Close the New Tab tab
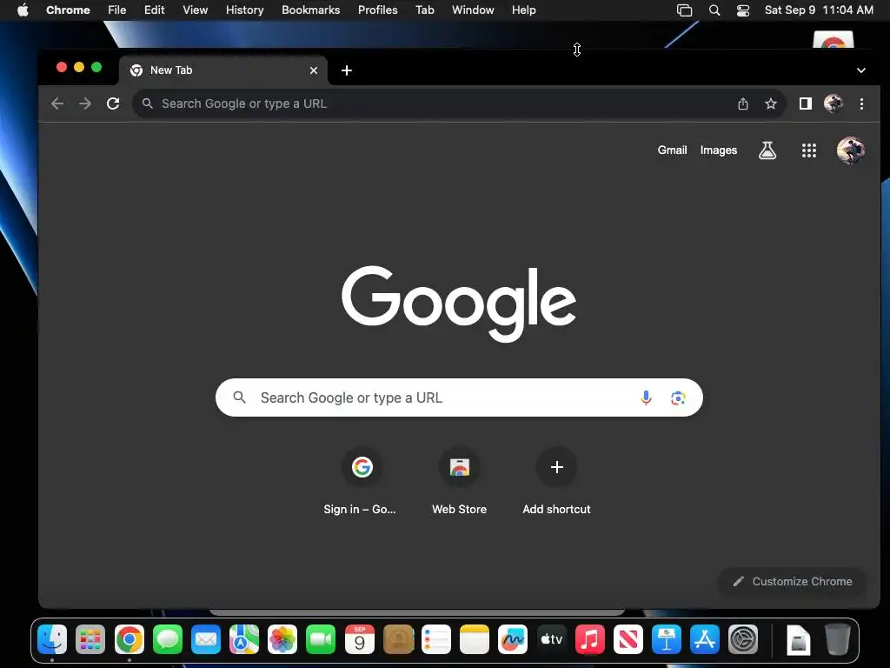This screenshot has height=668, width=890. pos(314,70)
